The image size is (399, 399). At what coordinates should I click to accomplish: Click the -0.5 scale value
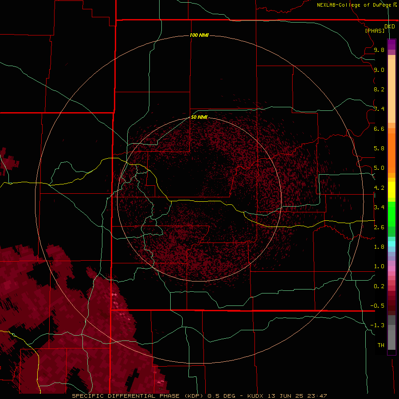[377, 306]
